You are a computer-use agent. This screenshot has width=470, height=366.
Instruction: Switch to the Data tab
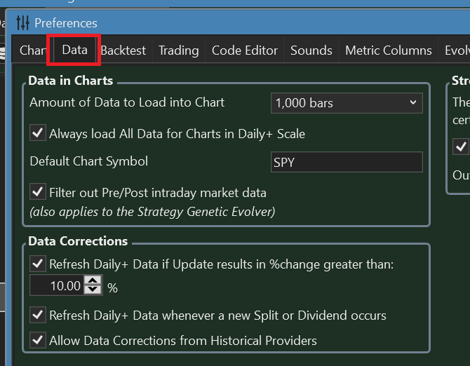(x=74, y=50)
